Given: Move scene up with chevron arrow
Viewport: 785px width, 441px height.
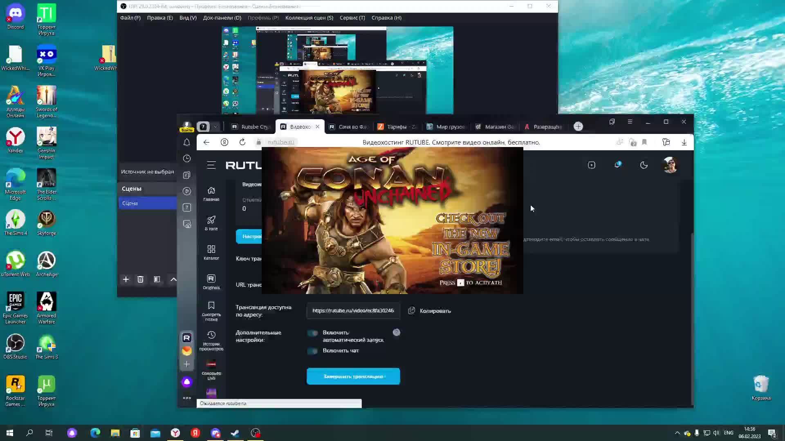Looking at the screenshot, I should (x=173, y=279).
